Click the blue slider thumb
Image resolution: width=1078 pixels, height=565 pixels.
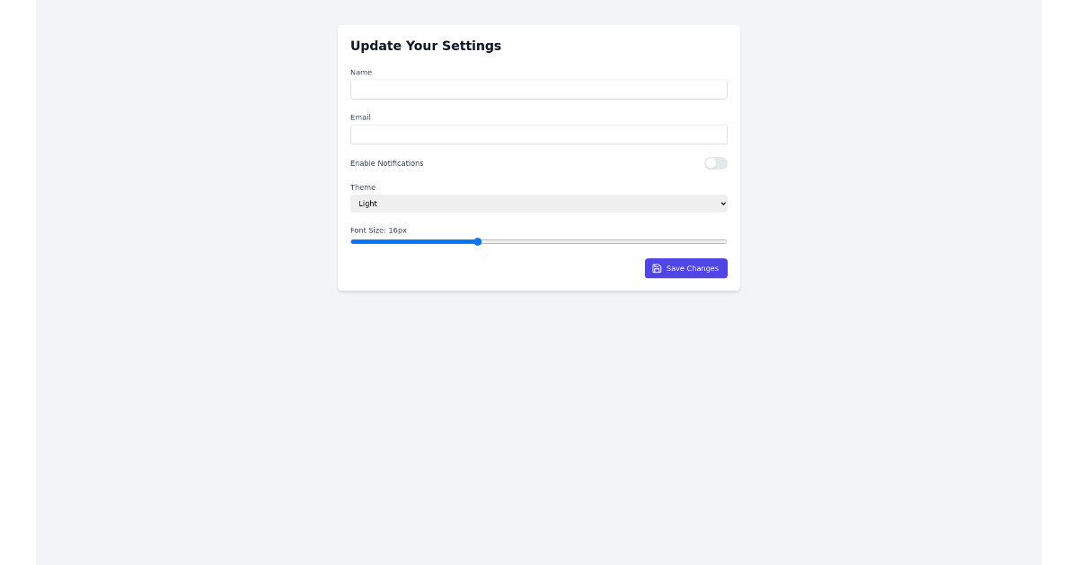tap(478, 241)
